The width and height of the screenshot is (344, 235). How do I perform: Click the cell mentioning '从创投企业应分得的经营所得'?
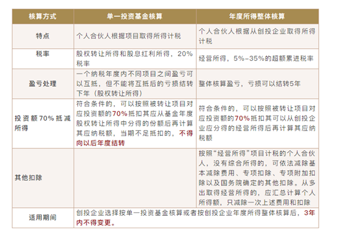click(257, 123)
